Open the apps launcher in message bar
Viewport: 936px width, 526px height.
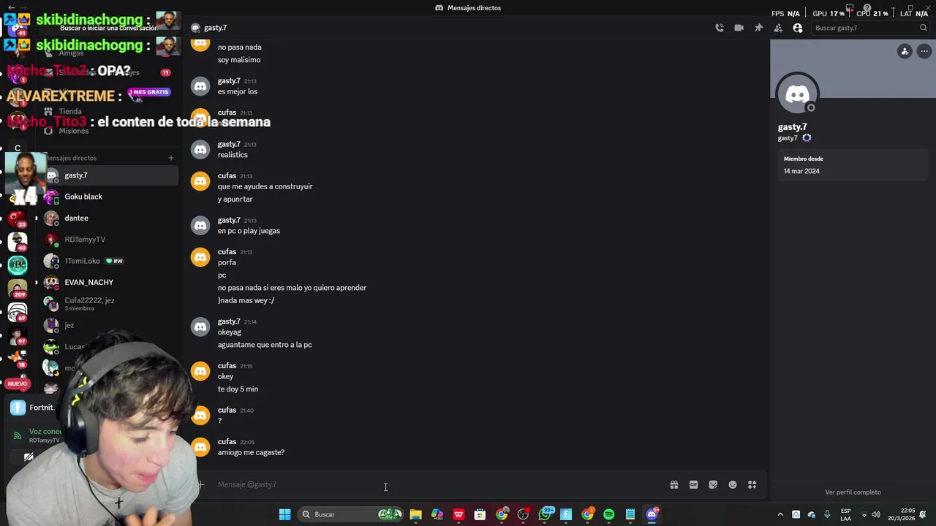pyautogui.click(x=752, y=484)
